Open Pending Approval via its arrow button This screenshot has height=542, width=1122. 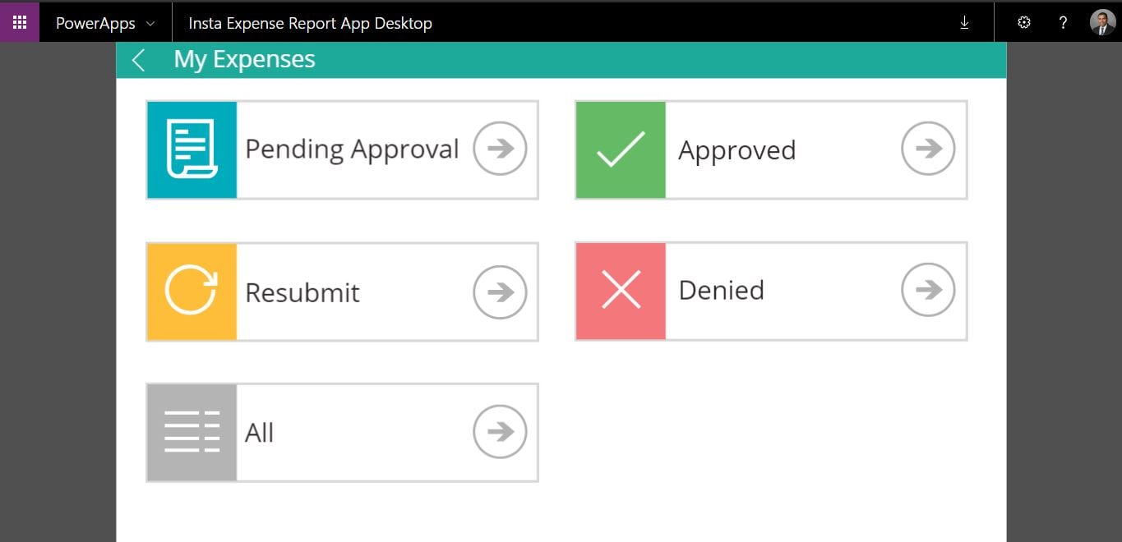(500, 149)
